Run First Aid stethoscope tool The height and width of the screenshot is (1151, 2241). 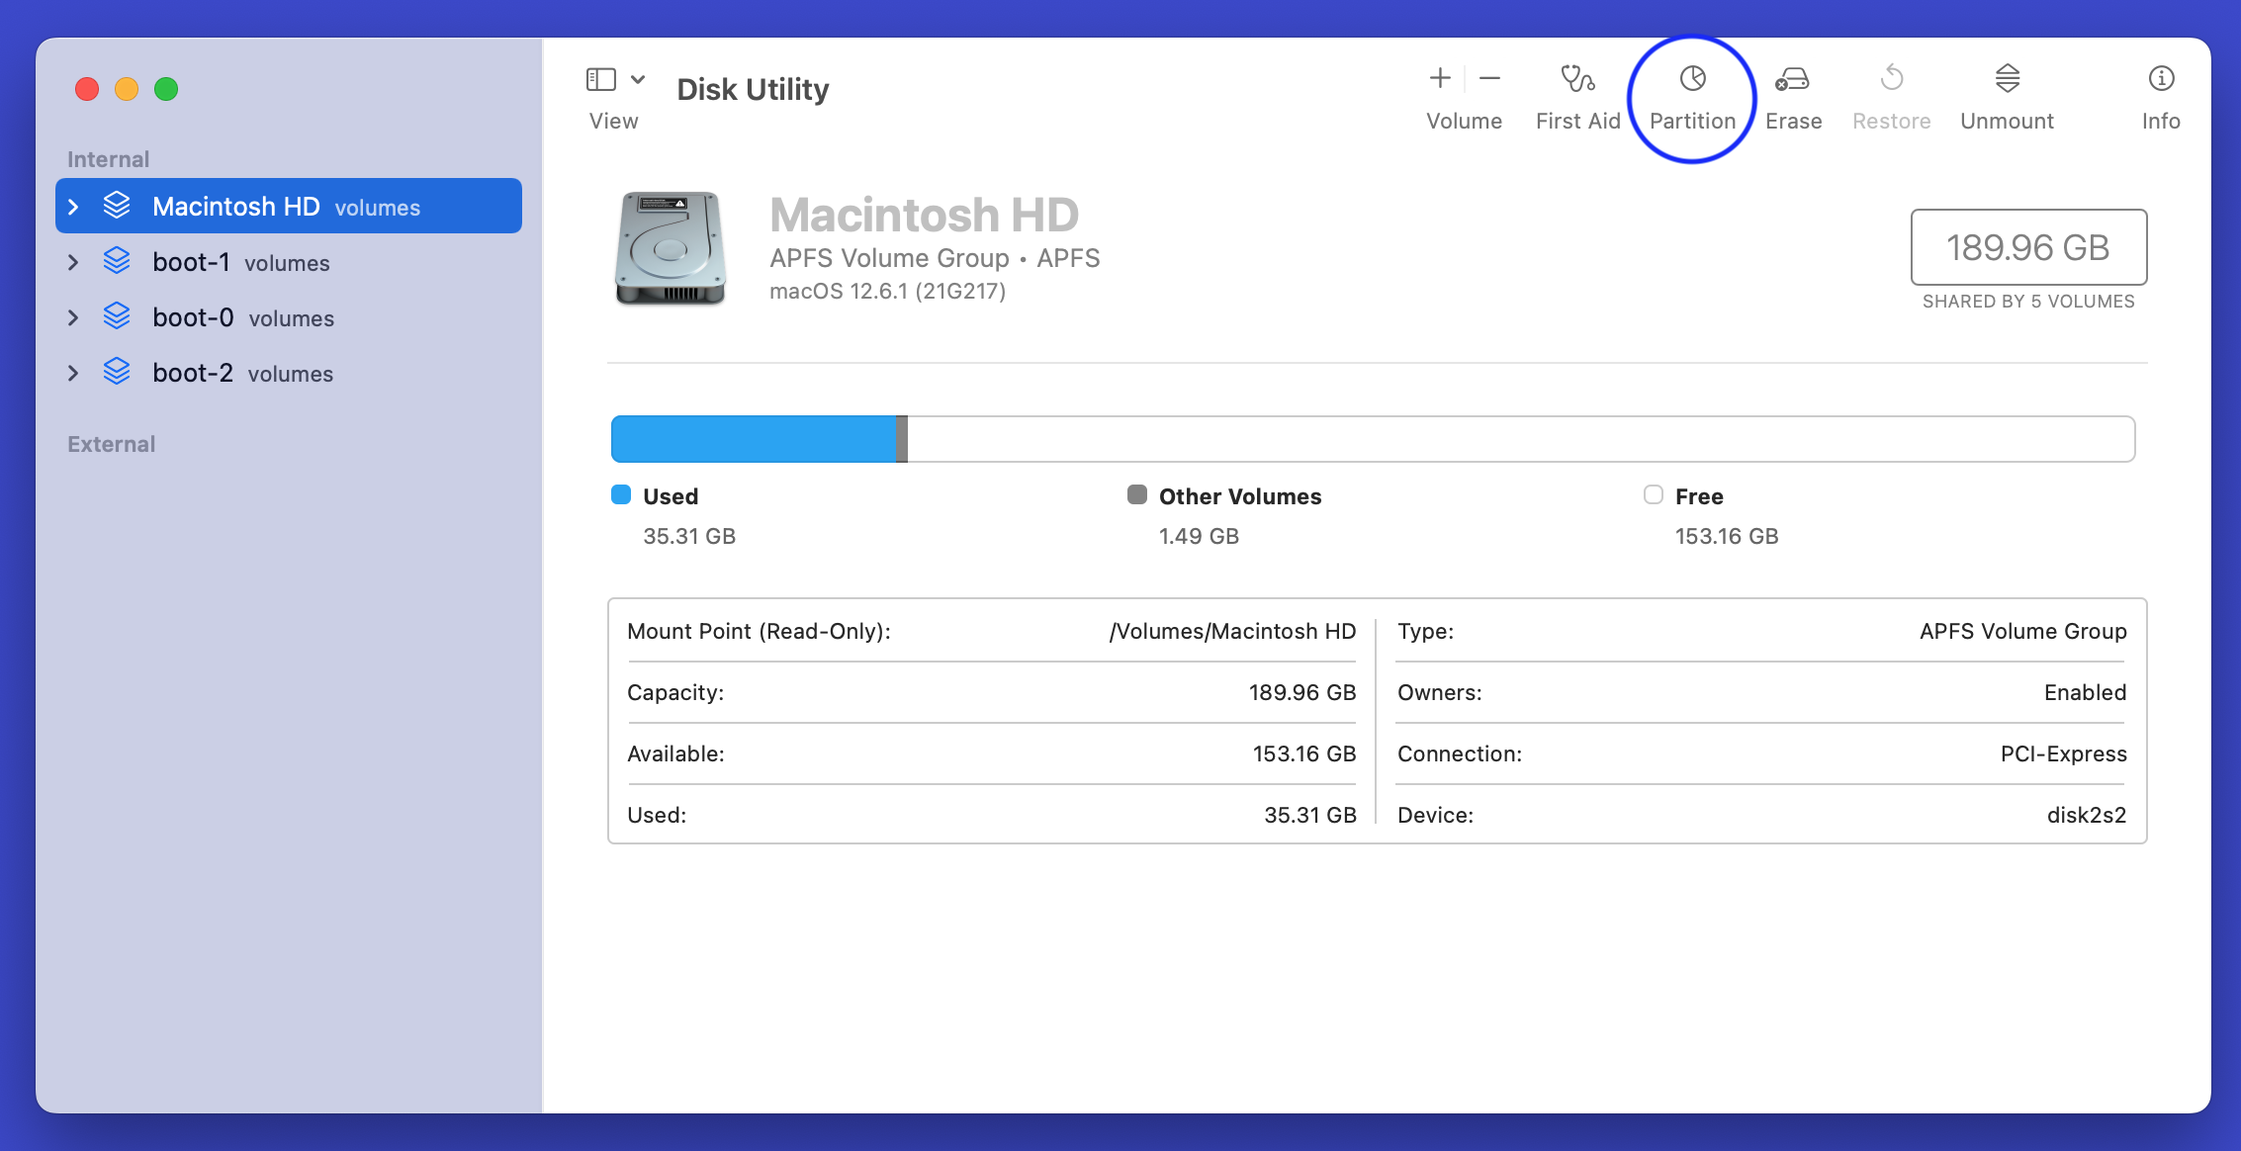coord(1577,78)
